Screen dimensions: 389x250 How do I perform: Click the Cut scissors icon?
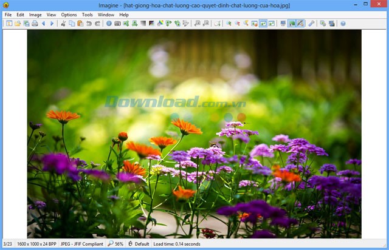[63, 24]
